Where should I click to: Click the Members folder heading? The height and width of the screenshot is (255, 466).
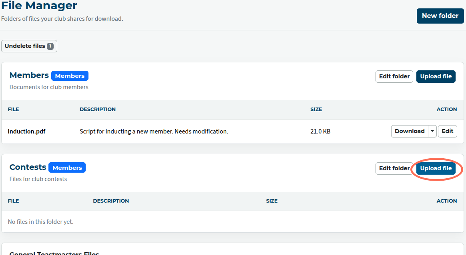click(x=29, y=75)
